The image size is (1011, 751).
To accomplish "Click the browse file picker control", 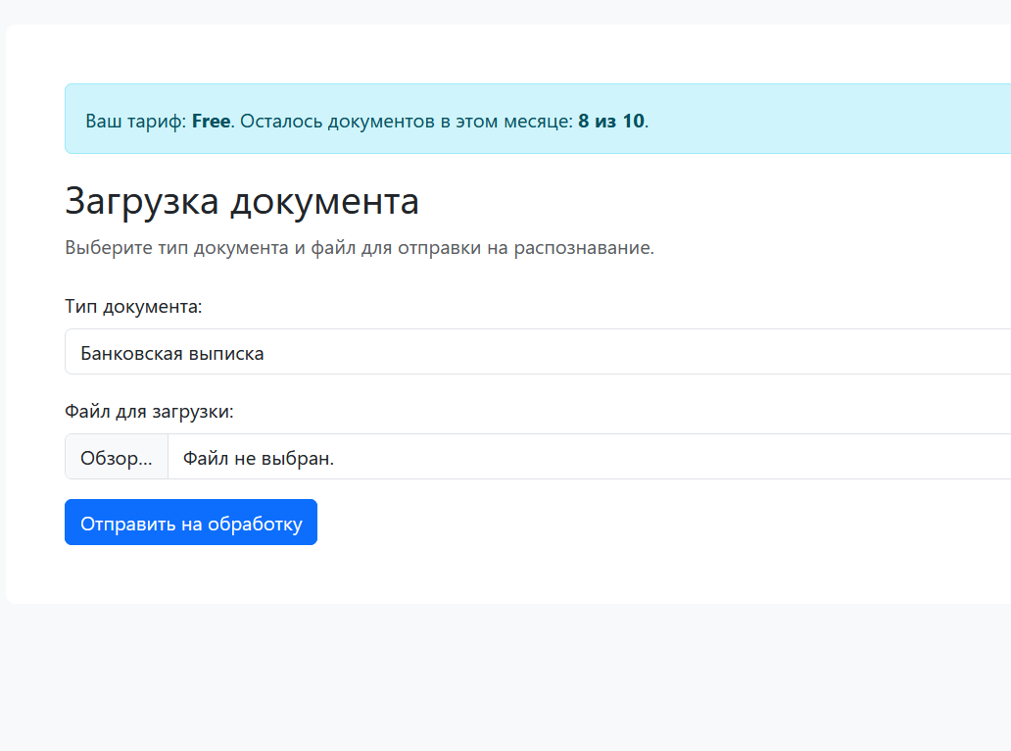I will coord(116,456).
